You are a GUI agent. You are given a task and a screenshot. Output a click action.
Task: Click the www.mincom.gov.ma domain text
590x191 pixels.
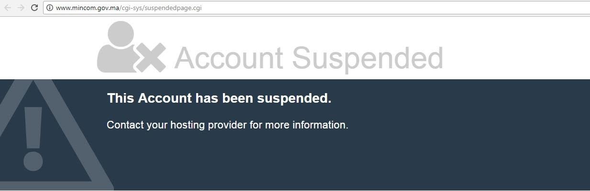pos(83,8)
